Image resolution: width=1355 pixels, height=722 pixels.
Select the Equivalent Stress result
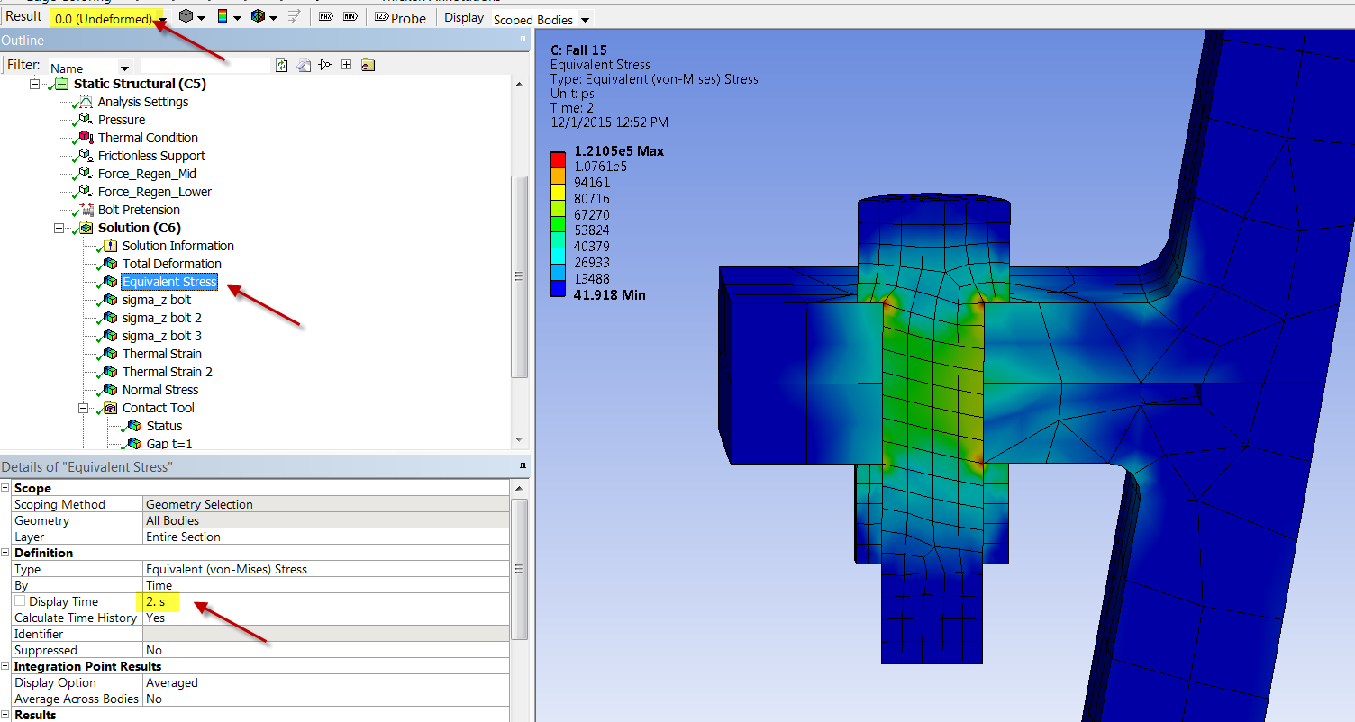(x=169, y=282)
